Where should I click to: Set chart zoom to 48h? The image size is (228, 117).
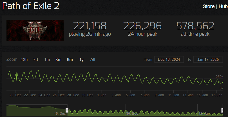click(24, 60)
